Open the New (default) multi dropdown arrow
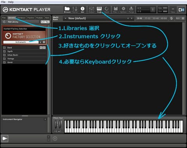The image size is (187, 148). tap(65, 18)
